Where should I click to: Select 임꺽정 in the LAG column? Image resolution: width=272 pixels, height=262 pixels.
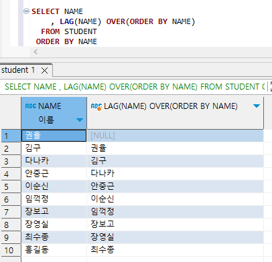(176, 212)
